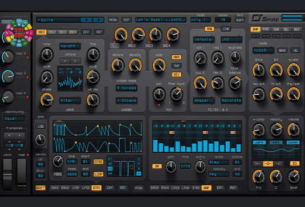The height and width of the screenshot is (207, 305).
Task: Select the boost EQ preset button
Action: click(x=293, y=143)
